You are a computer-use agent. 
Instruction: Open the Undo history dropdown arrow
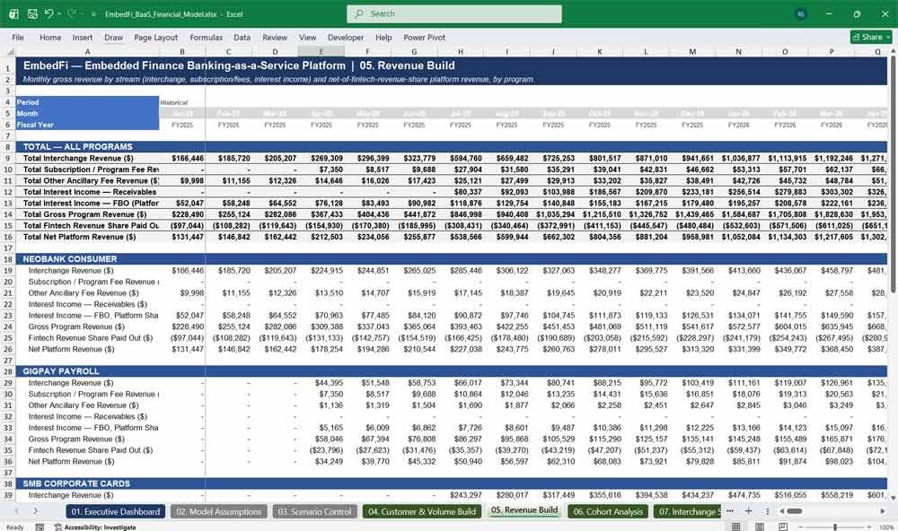[x=59, y=14]
